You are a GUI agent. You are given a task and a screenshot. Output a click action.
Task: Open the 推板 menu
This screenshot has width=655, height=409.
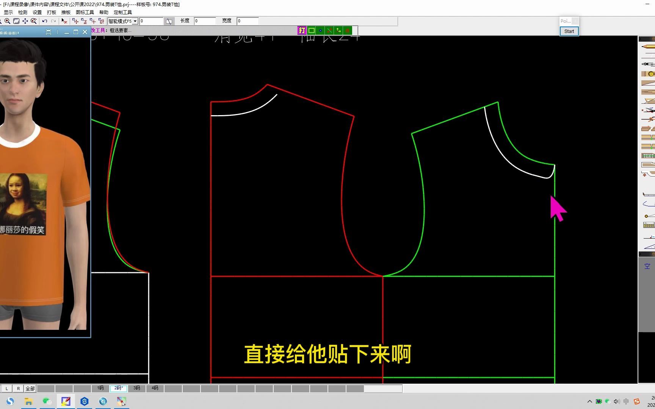[x=66, y=12]
